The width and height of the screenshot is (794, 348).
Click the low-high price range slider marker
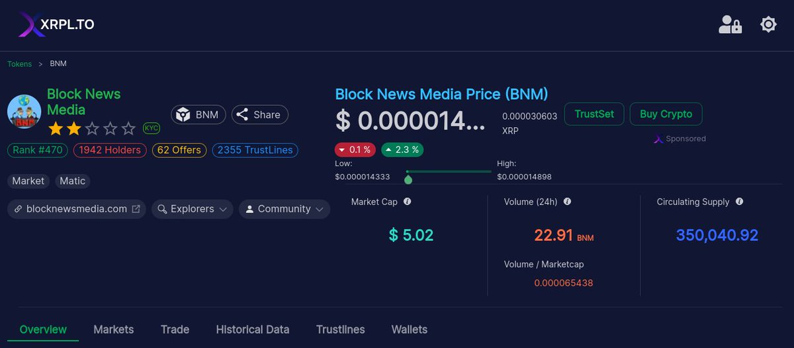[x=408, y=179]
